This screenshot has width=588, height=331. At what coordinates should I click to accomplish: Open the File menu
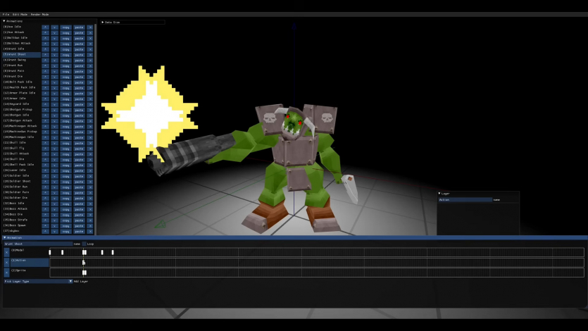point(6,14)
